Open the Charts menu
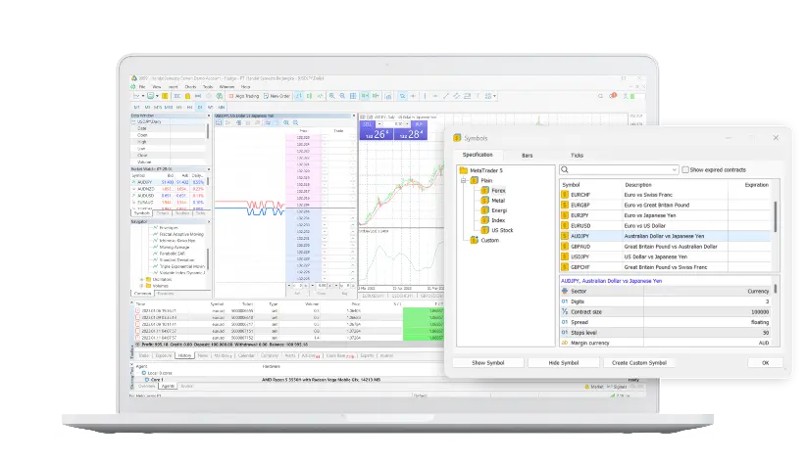 190,87
